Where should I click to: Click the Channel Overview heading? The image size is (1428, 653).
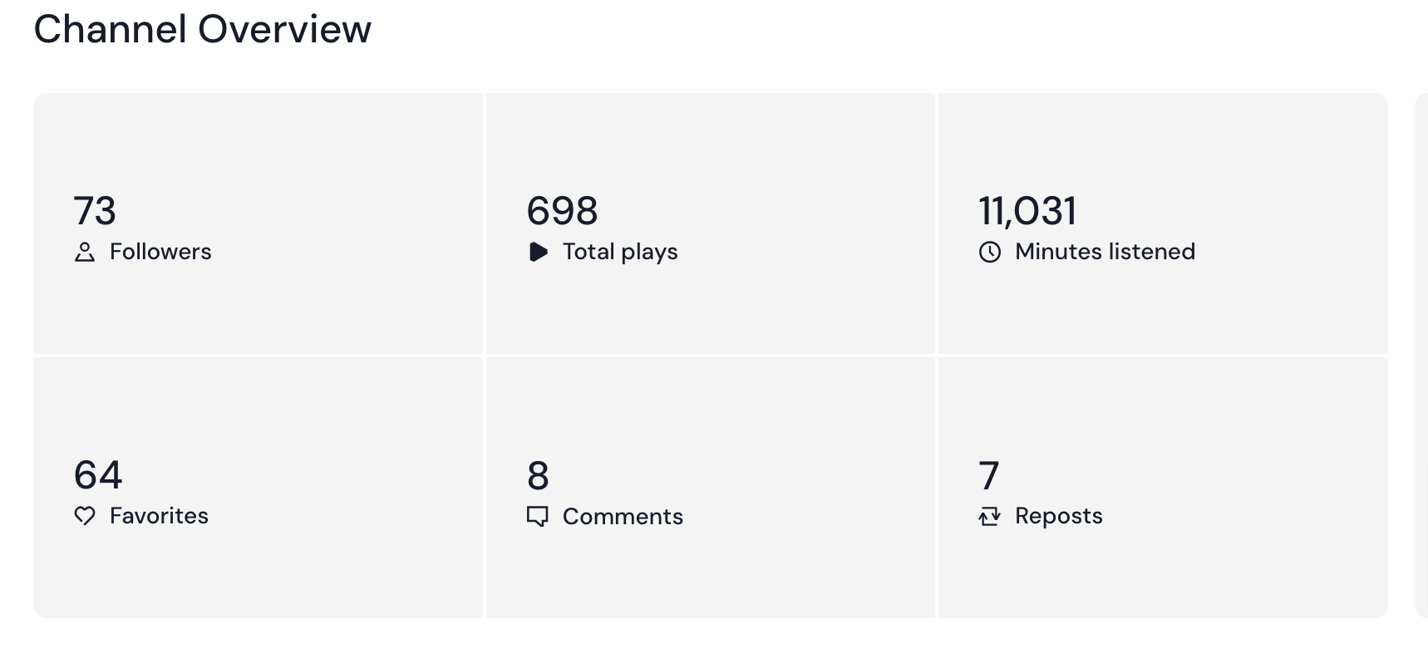click(x=202, y=30)
